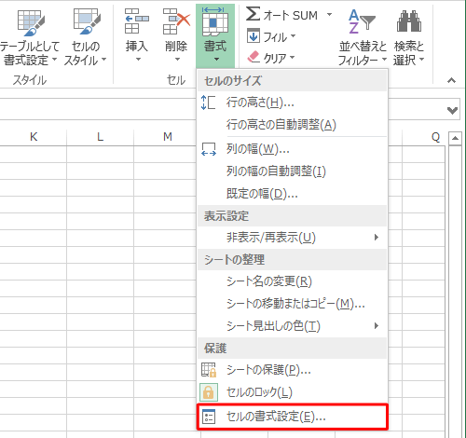Choose シートの保護(P) menu item

pyautogui.click(x=293, y=370)
